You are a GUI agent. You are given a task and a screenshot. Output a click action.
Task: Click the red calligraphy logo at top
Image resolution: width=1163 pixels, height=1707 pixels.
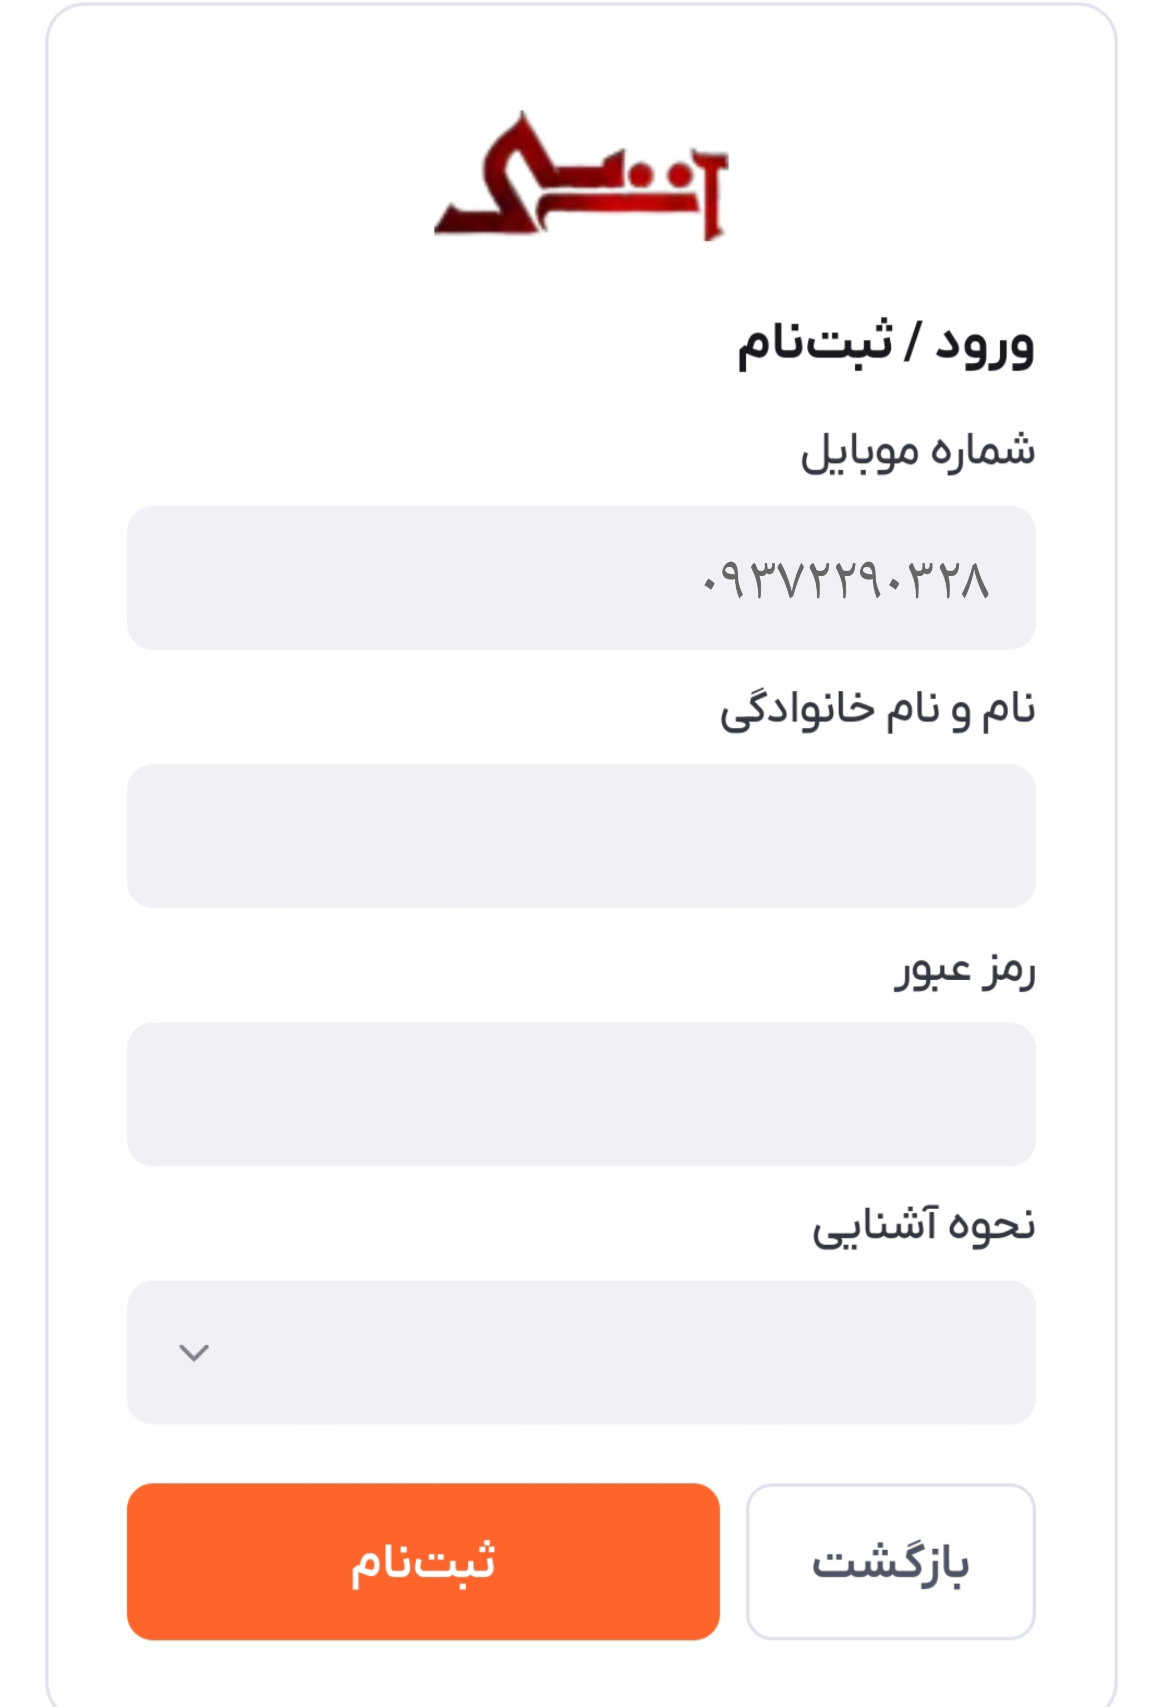pos(581,176)
